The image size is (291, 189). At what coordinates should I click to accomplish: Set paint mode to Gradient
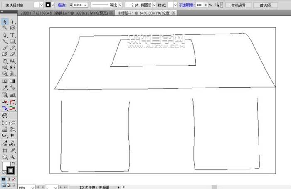(9, 179)
